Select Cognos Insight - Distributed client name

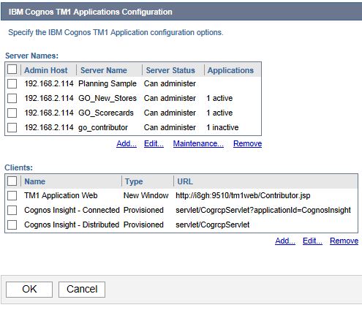tap(72, 225)
